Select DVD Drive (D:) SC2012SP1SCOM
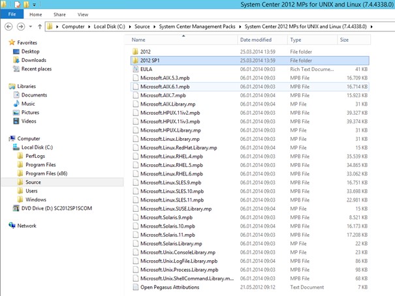 pos(52,208)
